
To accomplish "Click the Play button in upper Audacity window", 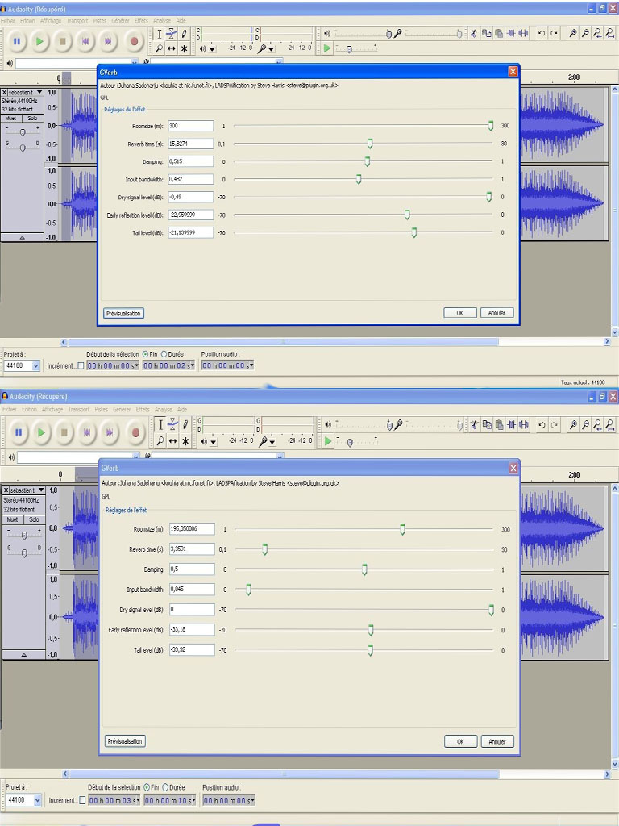I will click(40, 41).
